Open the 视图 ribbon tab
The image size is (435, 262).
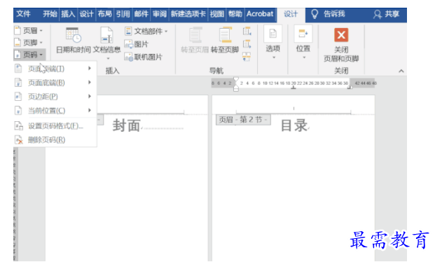click(x=217, y=14)
